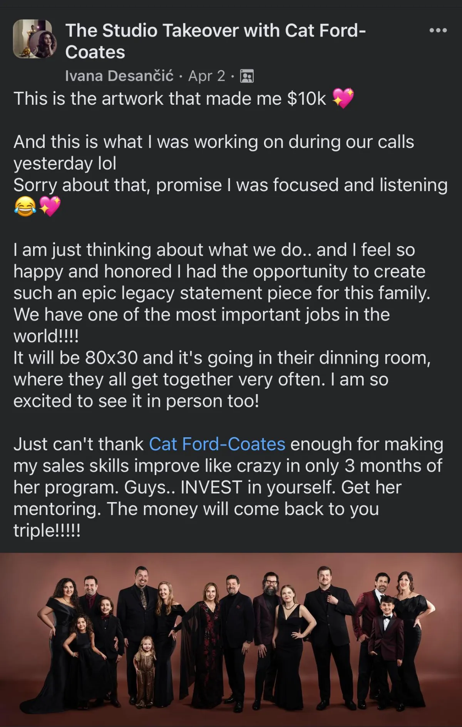
Task: Click the sparkling heart beside the laughing emoji
Action: click(x=50, y=207)
